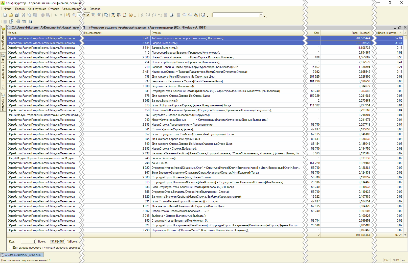This screenshot has height=263, width=408.
Task: Enable including time for procedure calls checkbox
Action: pos(11,248)
